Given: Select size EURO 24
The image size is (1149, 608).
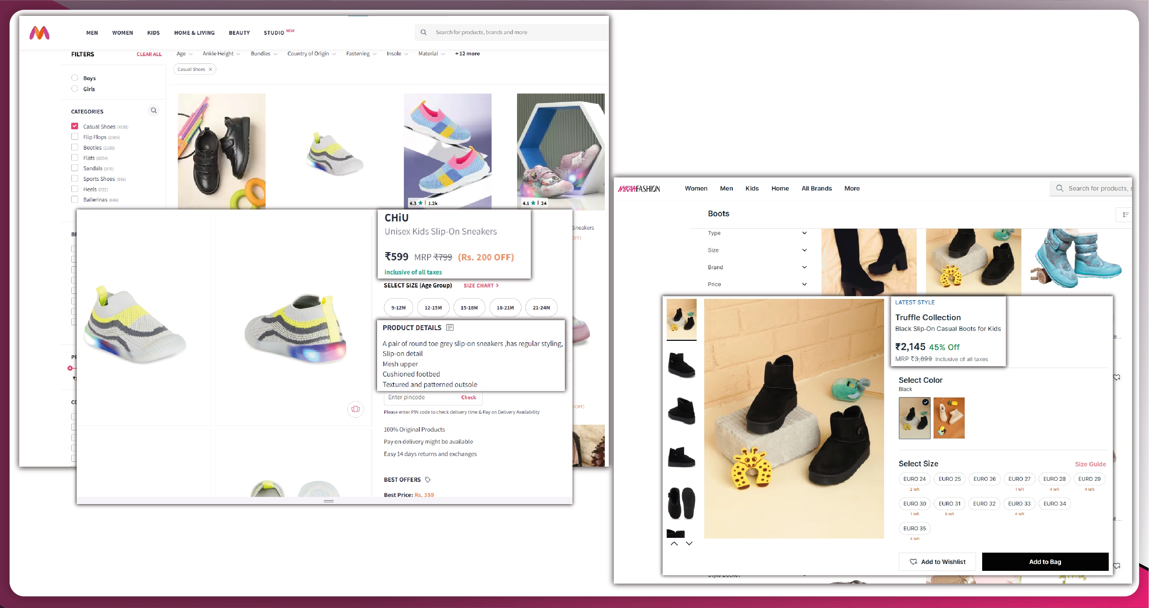Looking at the screenshot, I should [x=914, y=479].
